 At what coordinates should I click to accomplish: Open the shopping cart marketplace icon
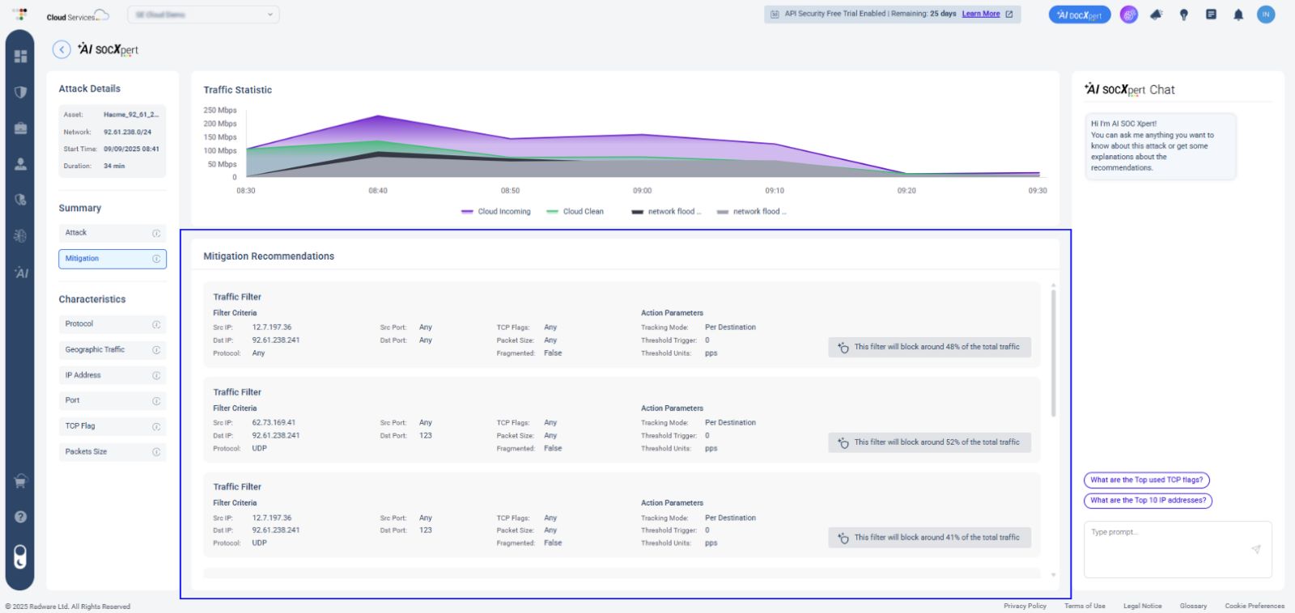20,481
